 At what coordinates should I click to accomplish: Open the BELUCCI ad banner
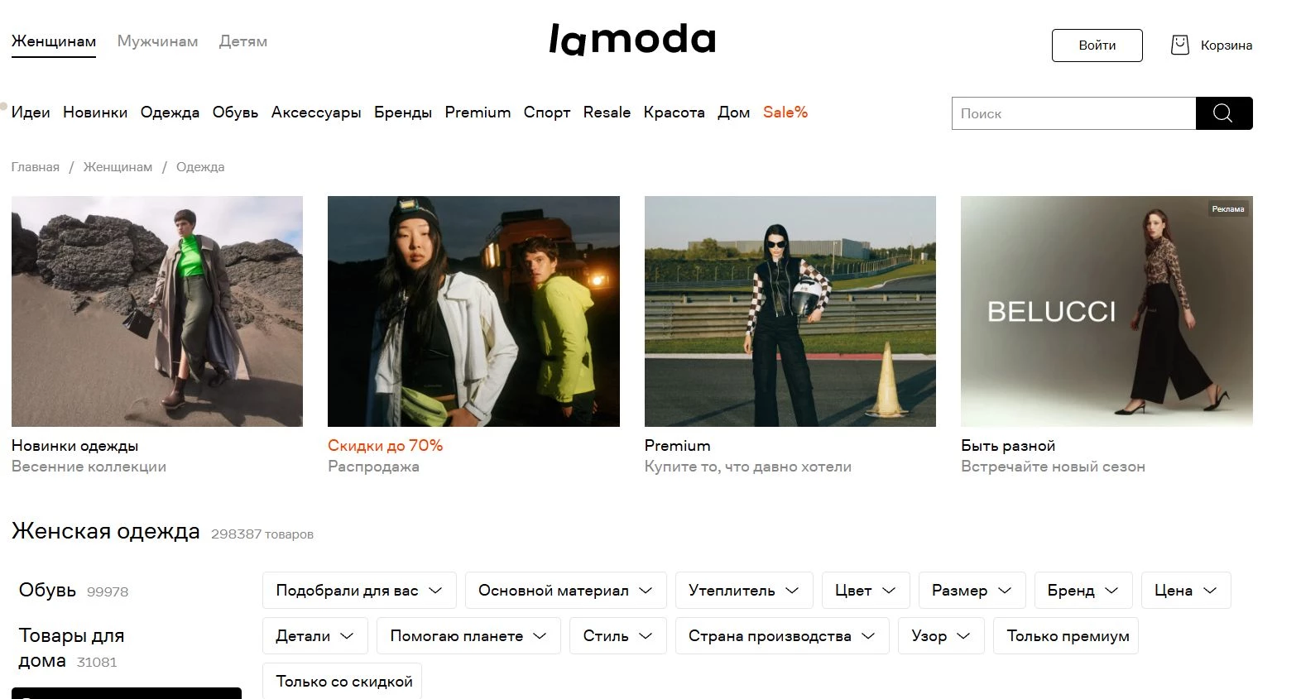tap(1107, 311)
